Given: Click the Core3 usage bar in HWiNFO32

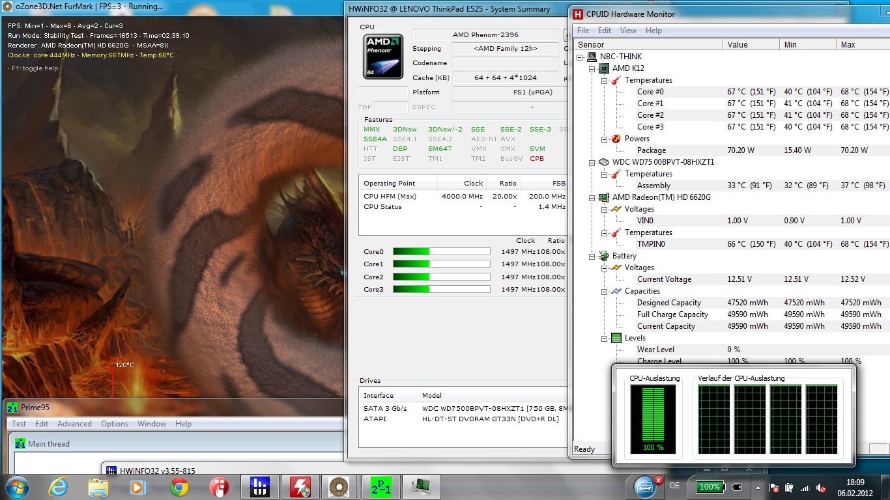Looking at the screenshot, I should point(442,289).
